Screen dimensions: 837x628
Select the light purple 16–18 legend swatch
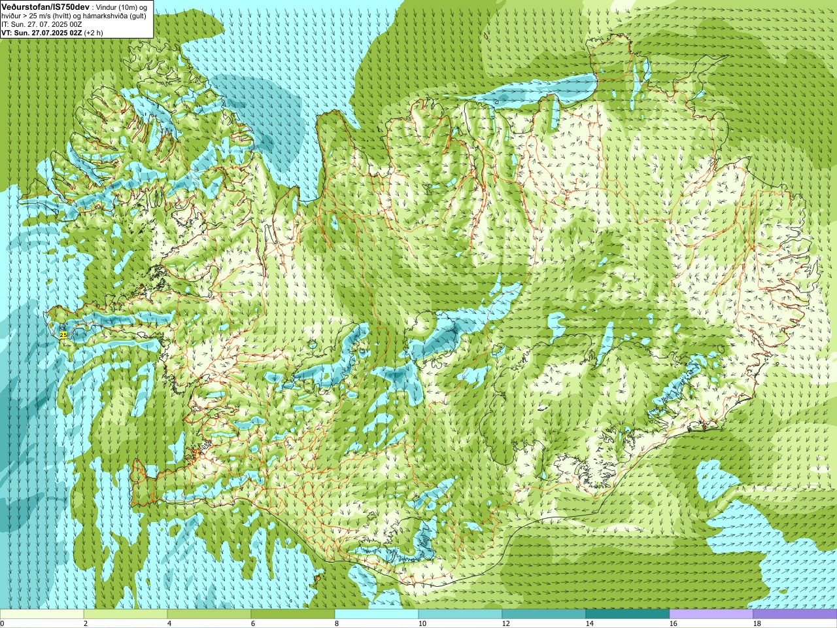point(711,614)
